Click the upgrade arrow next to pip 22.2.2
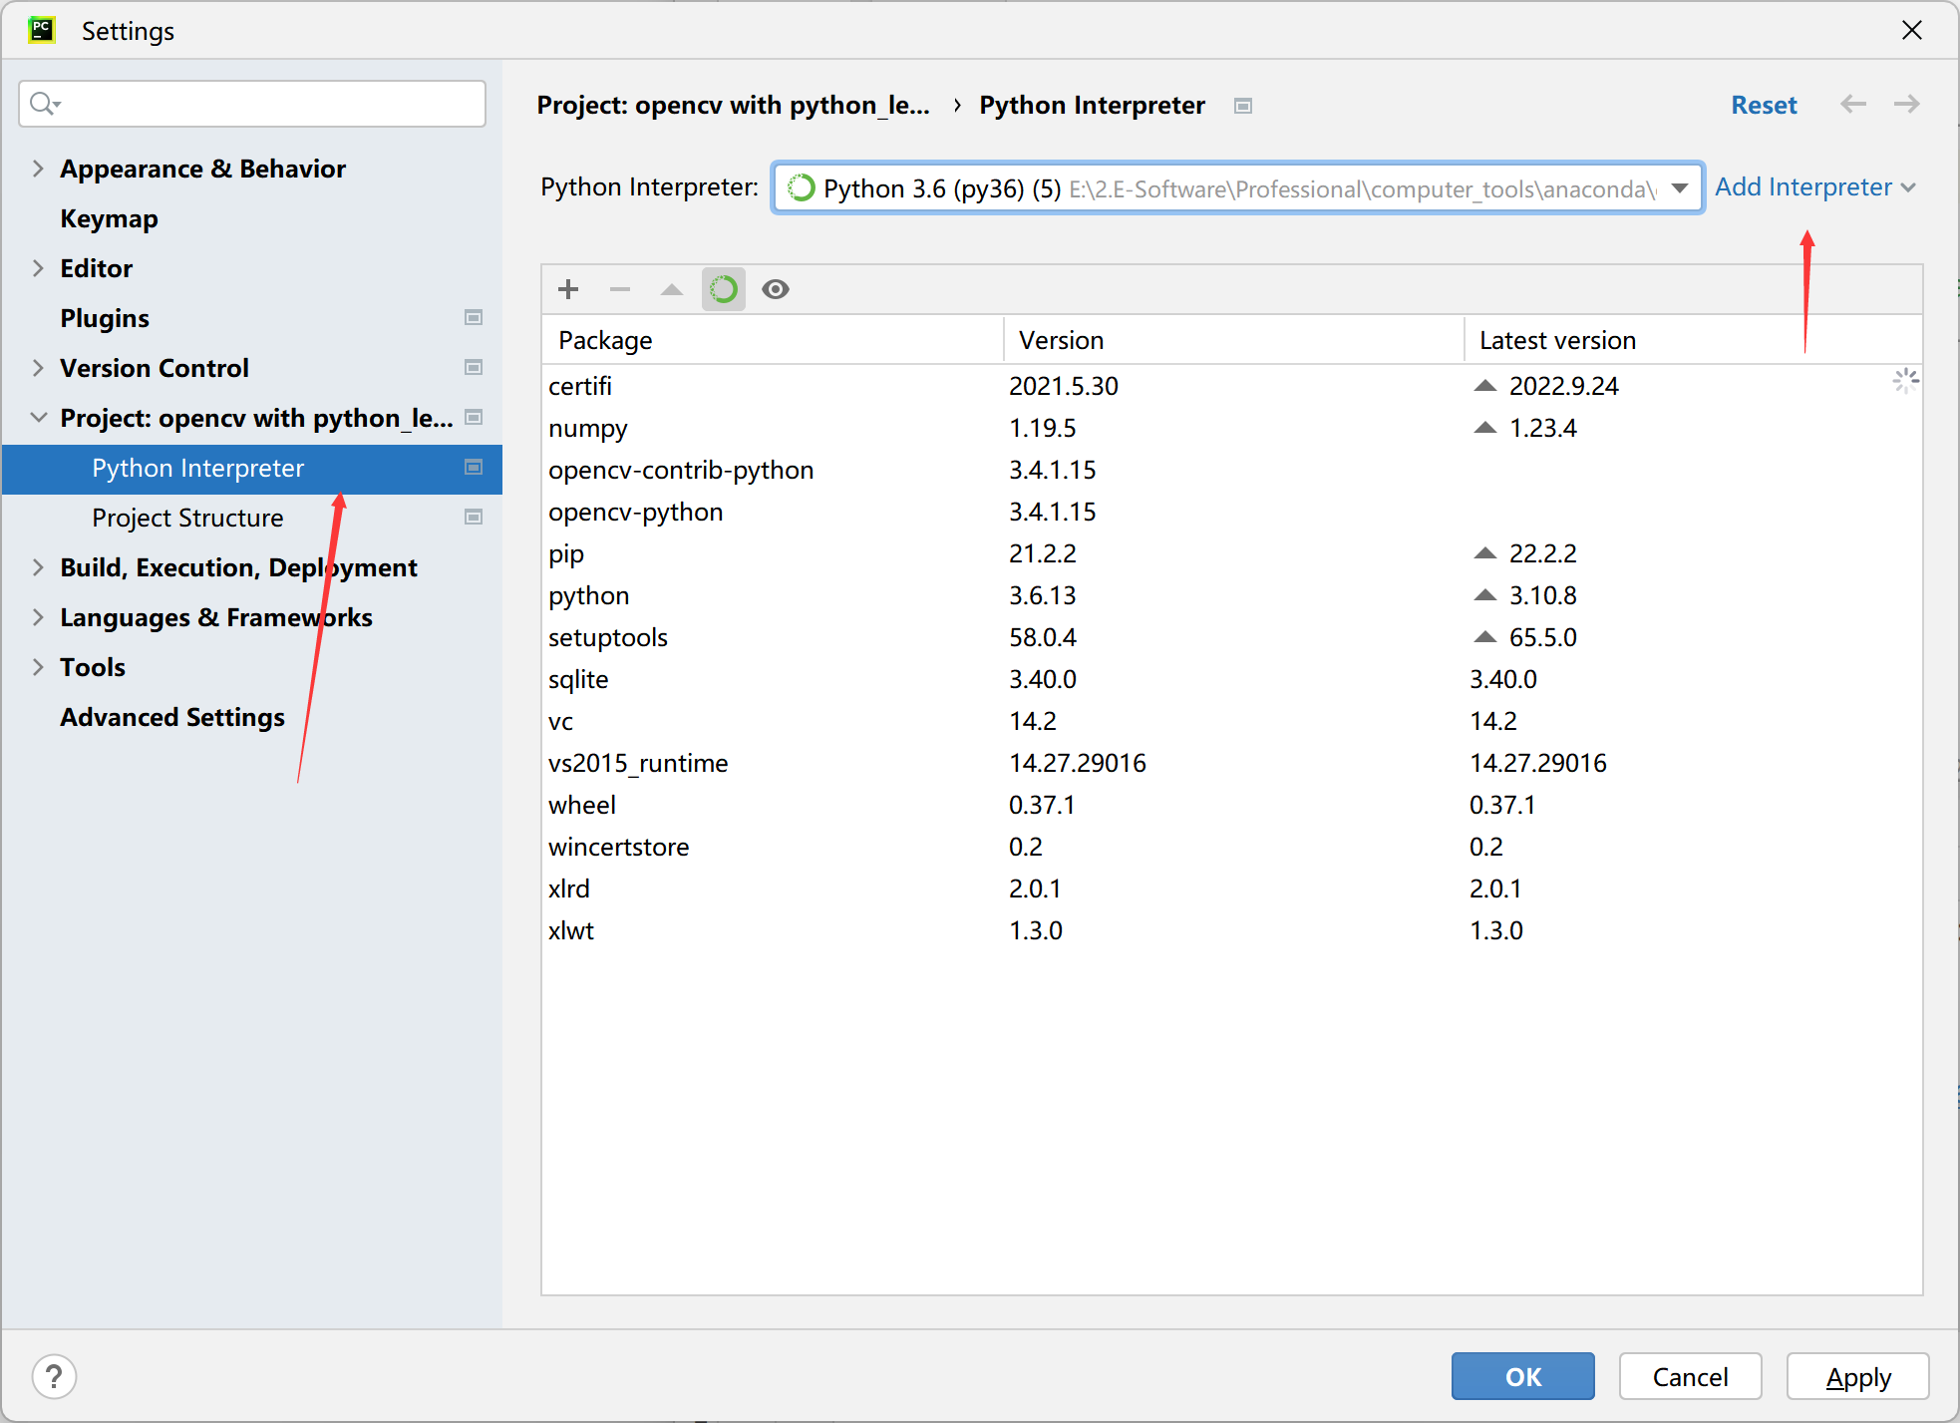This screenshot has width=1960, height=1423. click(x=1485, y=553)
